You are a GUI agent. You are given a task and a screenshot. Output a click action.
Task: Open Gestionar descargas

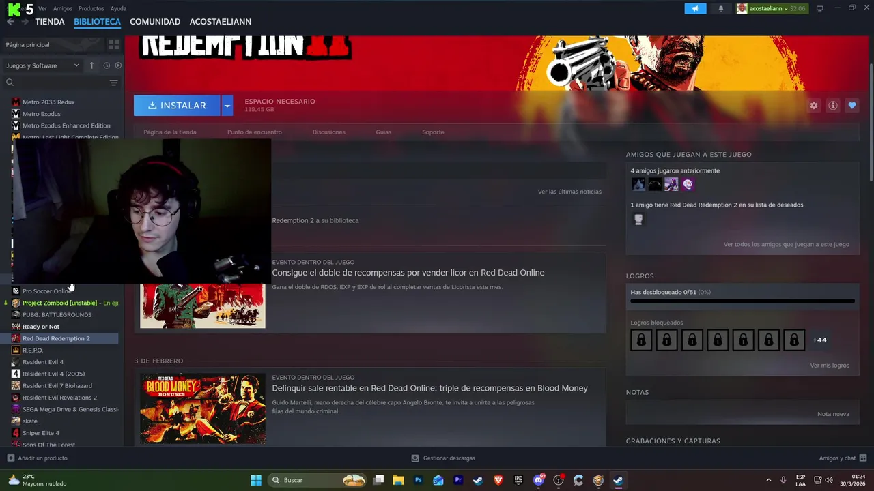pos(443,458)
